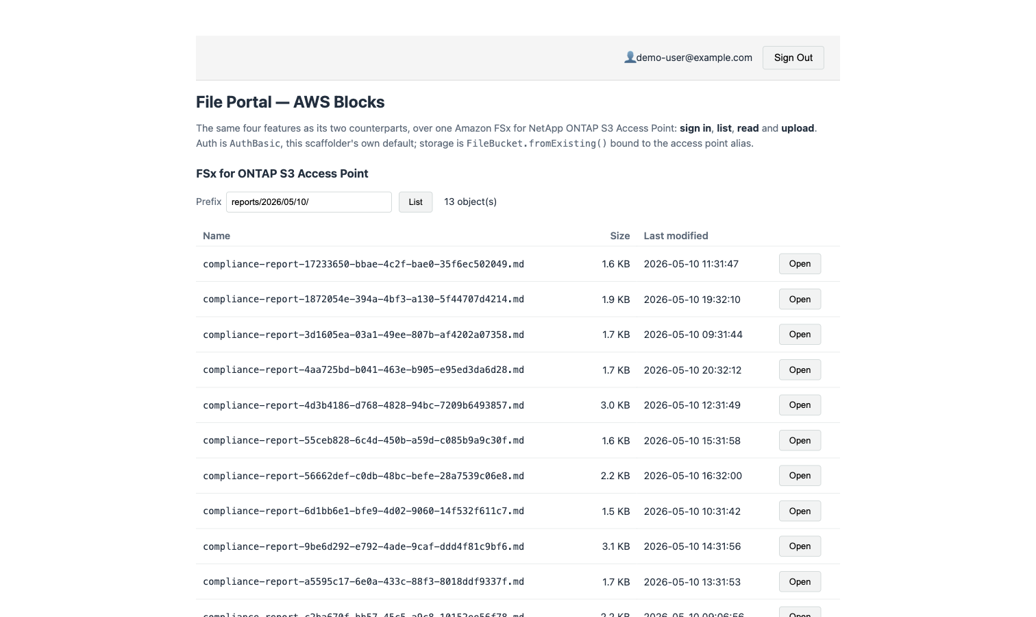The width and height of the screenshot is (1036, 617).
Task: Open compliance-report-a5595c17 file
Action: click(x=800, y=581)
